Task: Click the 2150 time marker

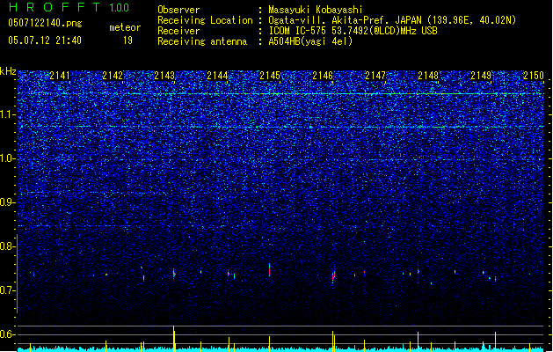Action: pyautogui.click(x=534, y=76)
